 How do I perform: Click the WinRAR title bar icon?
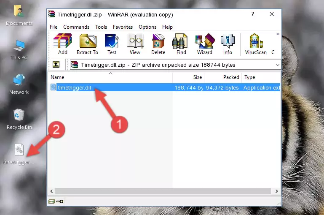coord(52,14)
